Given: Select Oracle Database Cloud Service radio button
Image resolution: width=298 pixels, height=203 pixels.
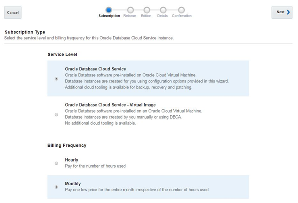Looking at the screenshot, I should (x=56, y=79).
